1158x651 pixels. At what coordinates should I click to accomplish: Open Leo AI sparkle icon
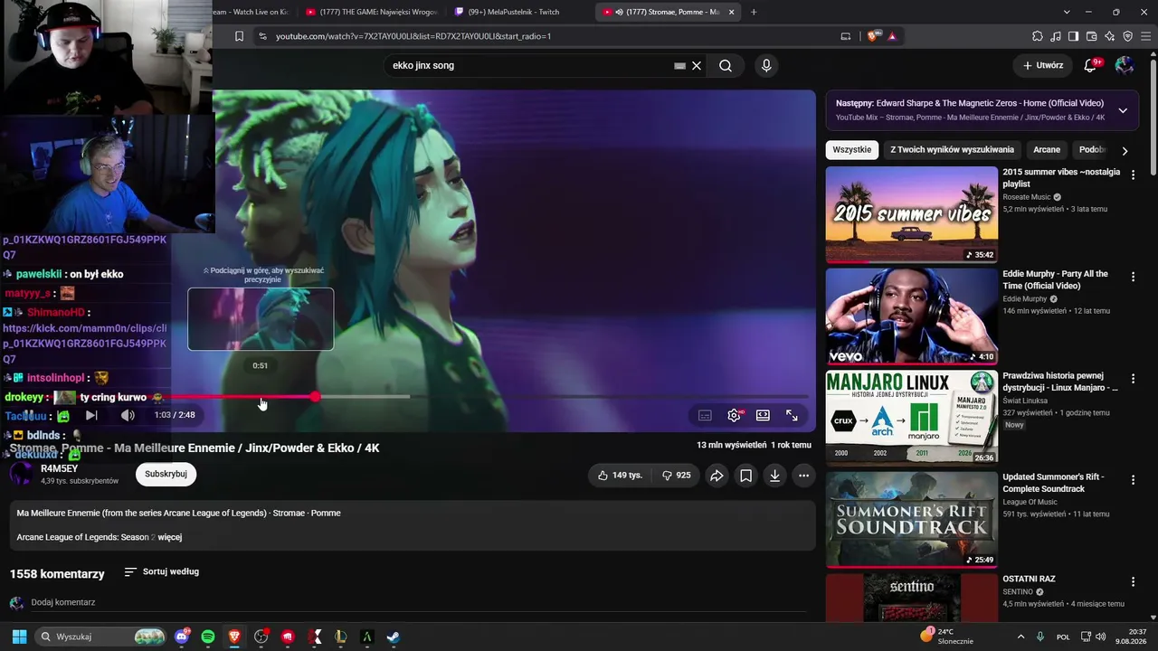click(x=1109, y=36)
